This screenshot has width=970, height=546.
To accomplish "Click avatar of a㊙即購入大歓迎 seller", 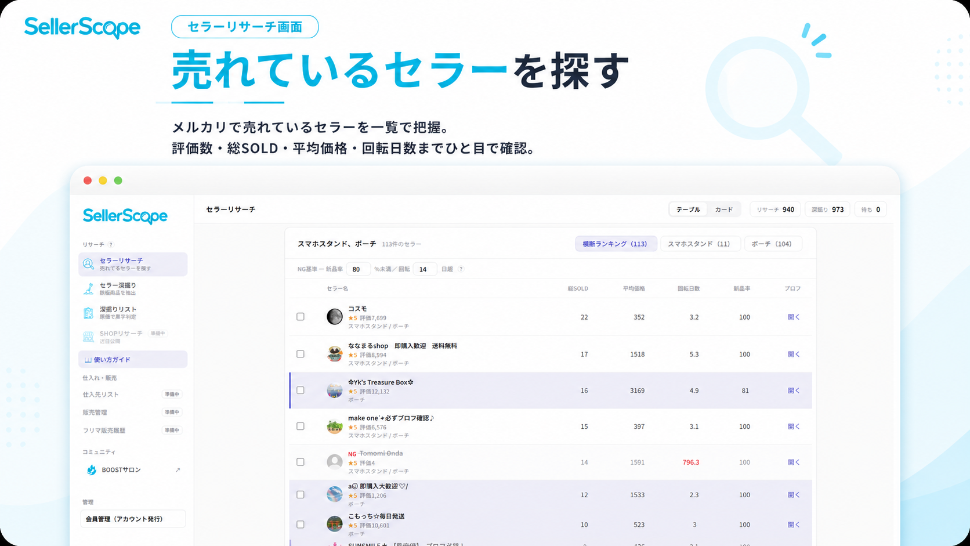I will pyautogui.click(x=335, y=494).
